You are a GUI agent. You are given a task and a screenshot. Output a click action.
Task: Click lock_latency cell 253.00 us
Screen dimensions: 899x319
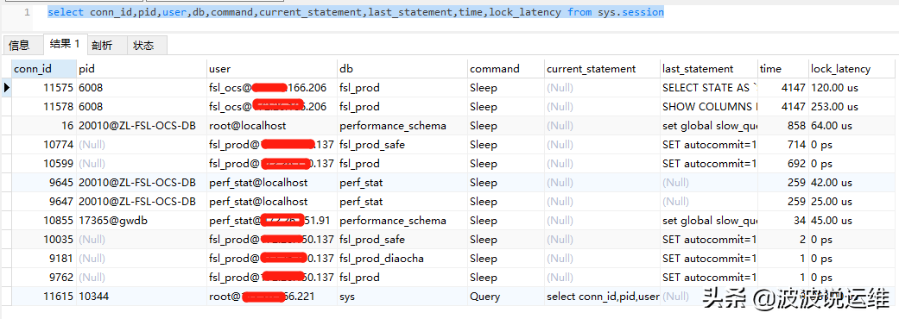coord(853,107)
